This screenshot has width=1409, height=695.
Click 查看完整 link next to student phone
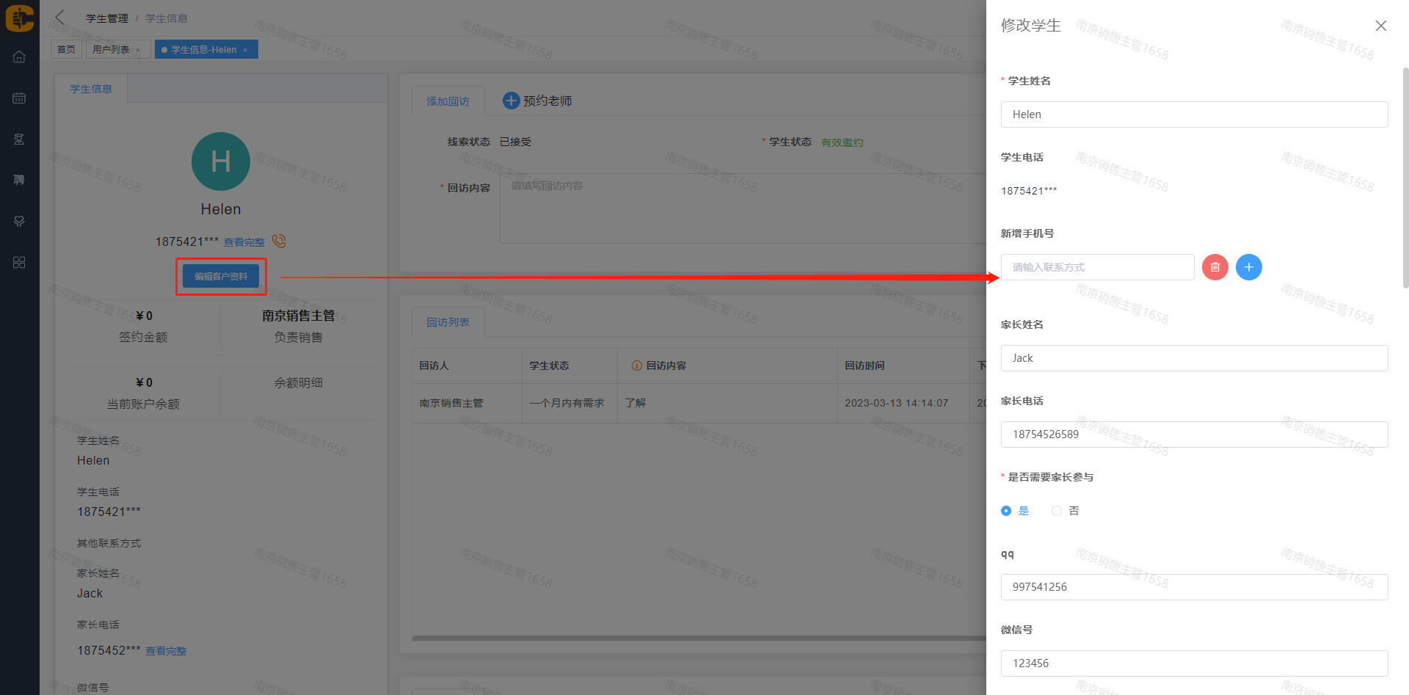[x=244, y=242]
